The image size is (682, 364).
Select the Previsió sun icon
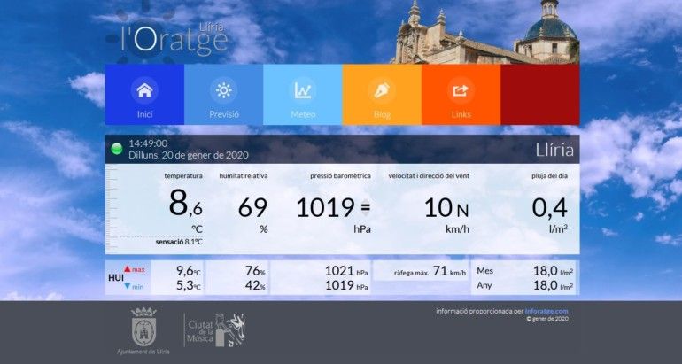point(223,90)
